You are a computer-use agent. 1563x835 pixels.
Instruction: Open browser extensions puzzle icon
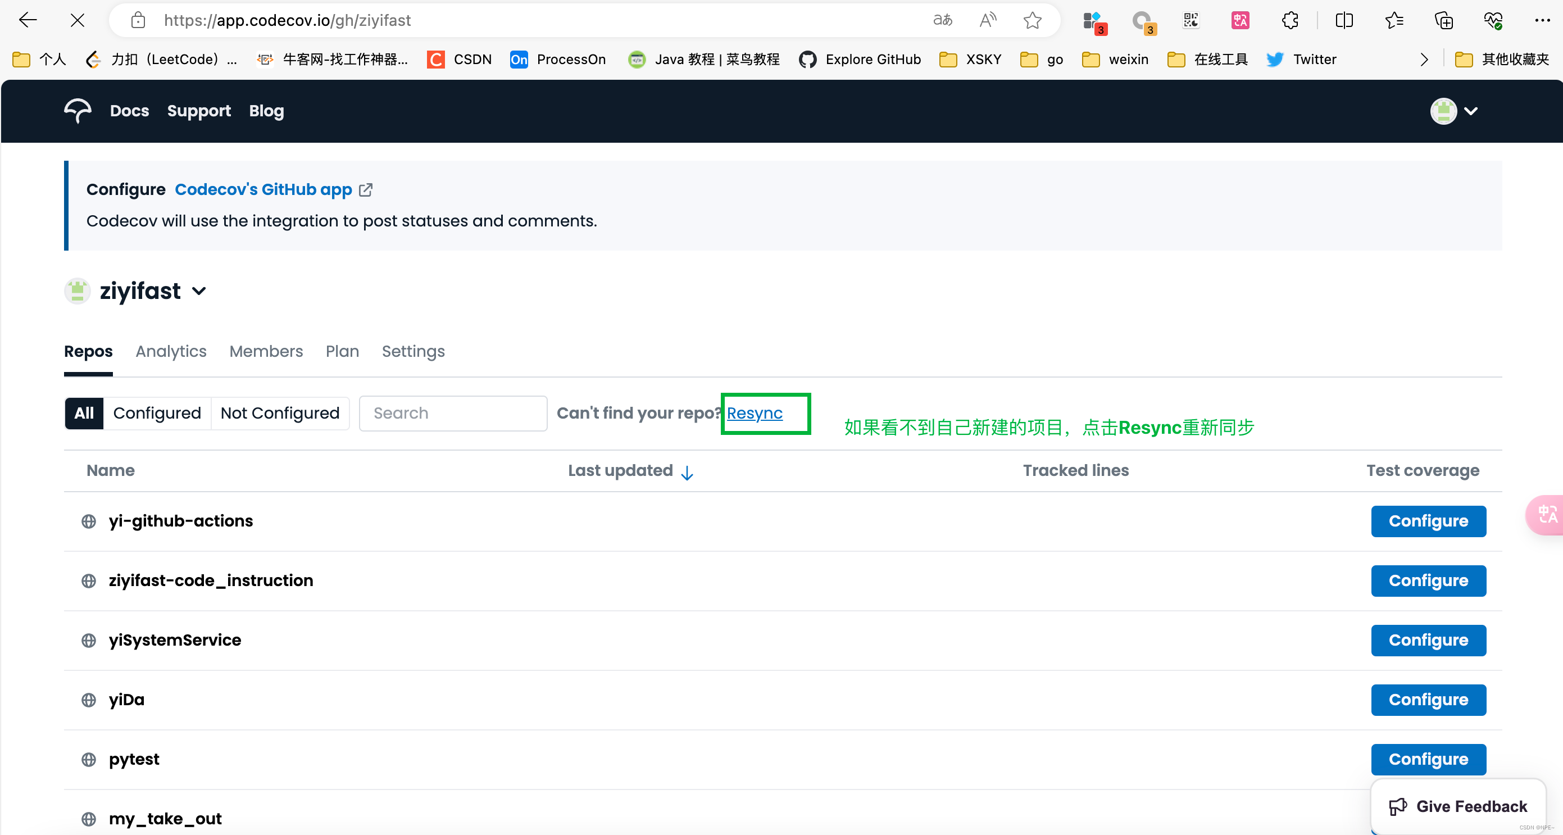[x=1290, y=21]
